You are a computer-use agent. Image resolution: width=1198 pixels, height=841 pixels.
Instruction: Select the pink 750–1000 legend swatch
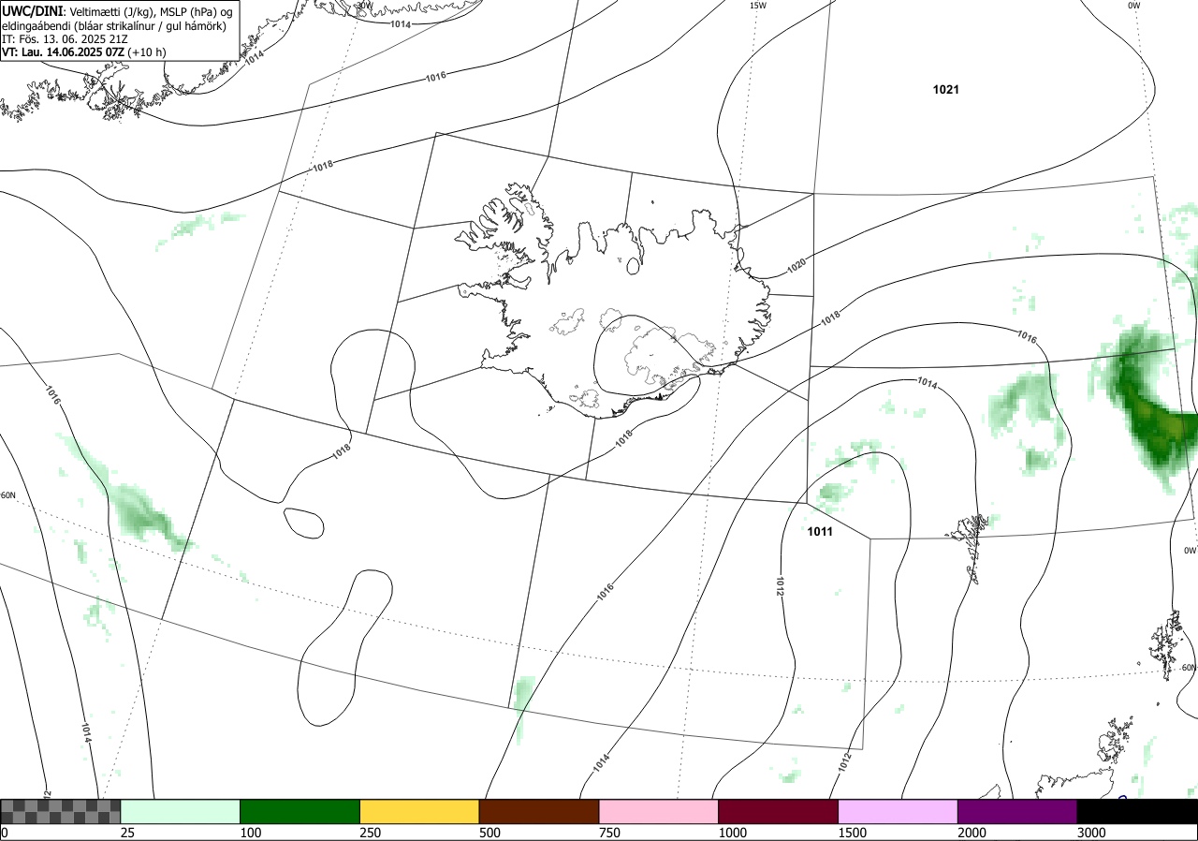point(659,811)
